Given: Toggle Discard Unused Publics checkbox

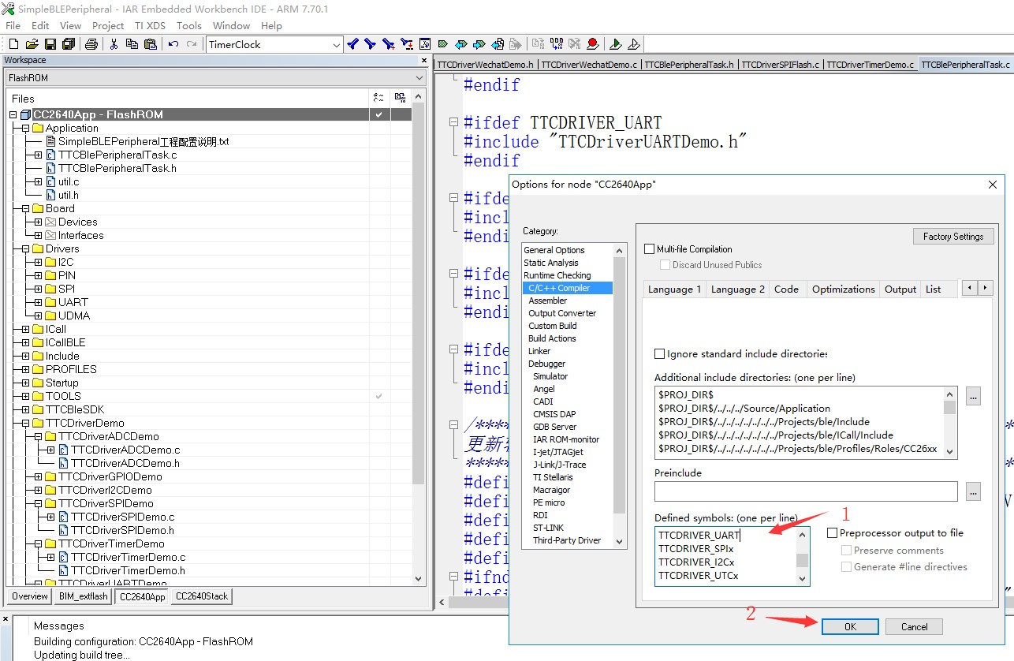Looking at the screenshot, I should tap(665, 265).
